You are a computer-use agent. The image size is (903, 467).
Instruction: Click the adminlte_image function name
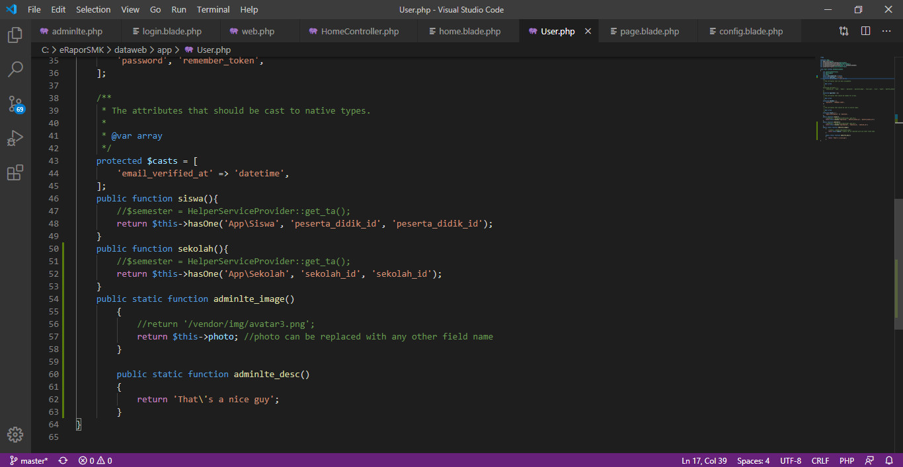[249, 299]
